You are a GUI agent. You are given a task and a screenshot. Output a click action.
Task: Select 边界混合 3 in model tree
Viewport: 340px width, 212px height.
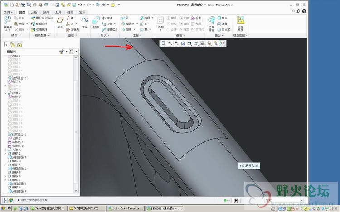coord(17,78)
